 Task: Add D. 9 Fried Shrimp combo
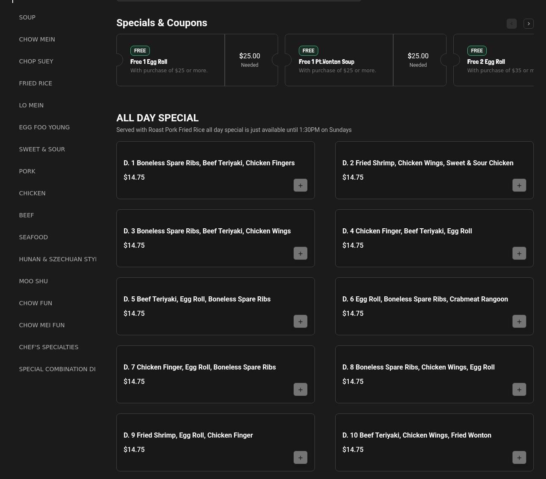300,457
